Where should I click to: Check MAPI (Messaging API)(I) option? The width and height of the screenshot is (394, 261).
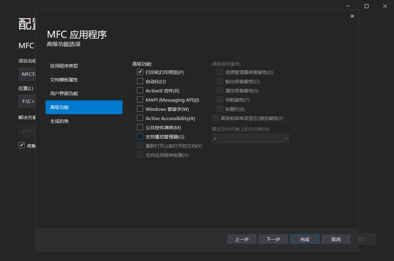click(140, 100)
